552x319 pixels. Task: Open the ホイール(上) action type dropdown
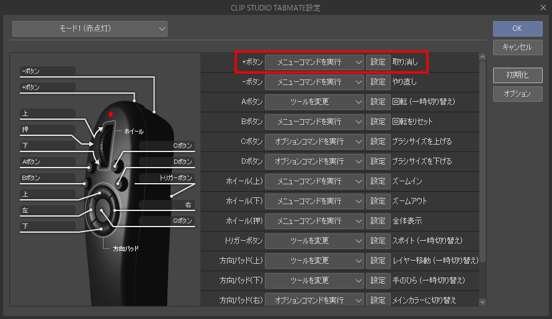[314, 181]
